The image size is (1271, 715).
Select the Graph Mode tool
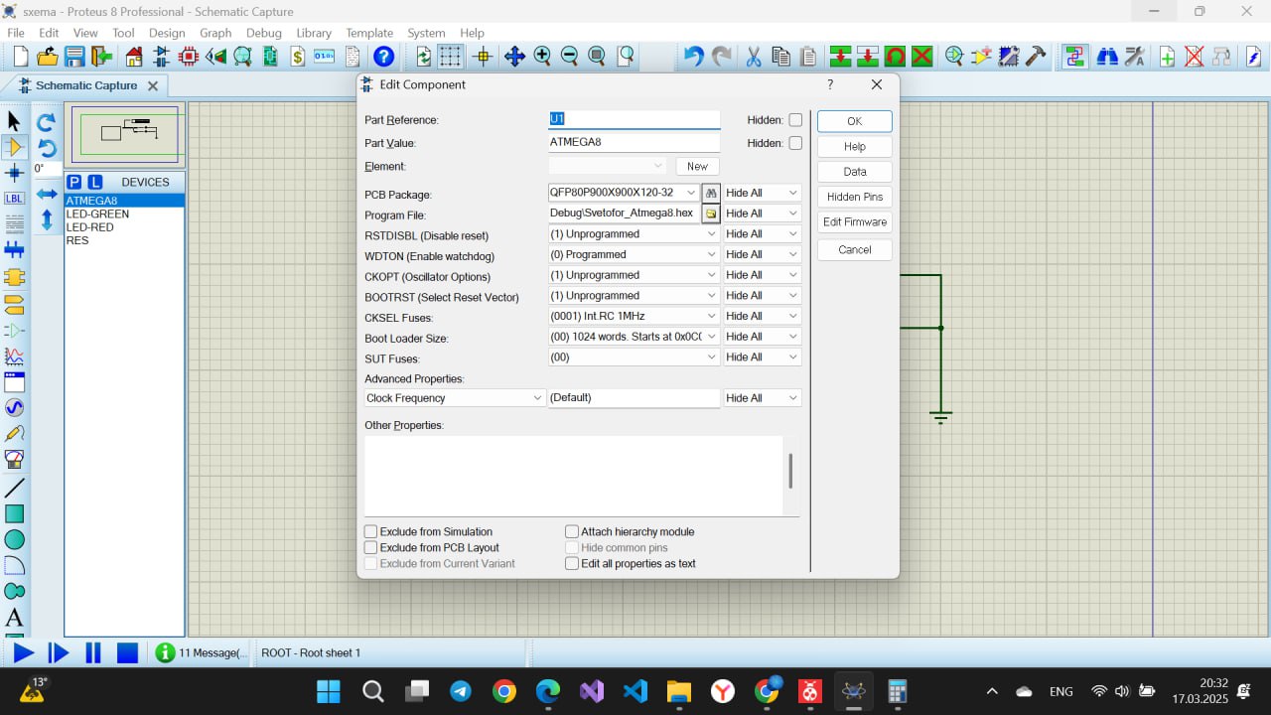click(x=14, y=356)
